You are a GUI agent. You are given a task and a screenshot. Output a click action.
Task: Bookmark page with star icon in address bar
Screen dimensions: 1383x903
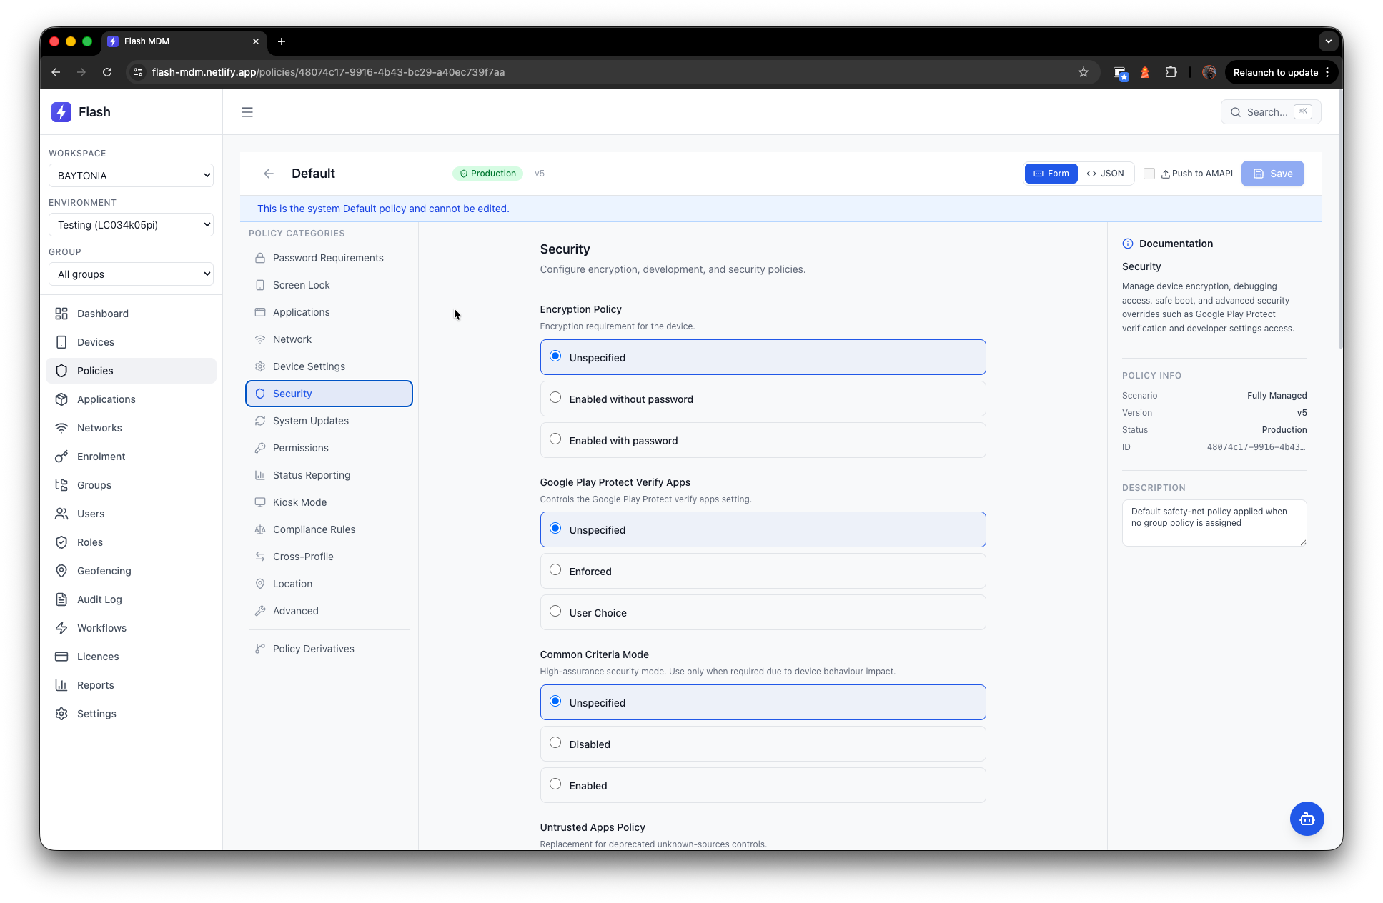click(x=1084, y=72)
